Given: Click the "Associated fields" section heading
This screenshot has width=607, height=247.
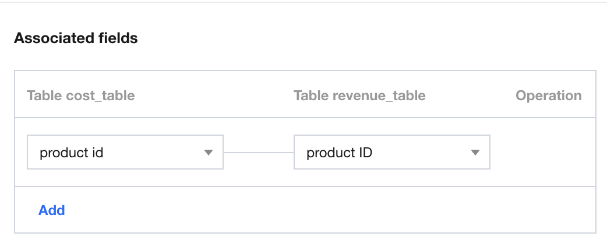Looking at the screenshot, I should [x=76, y=38].
